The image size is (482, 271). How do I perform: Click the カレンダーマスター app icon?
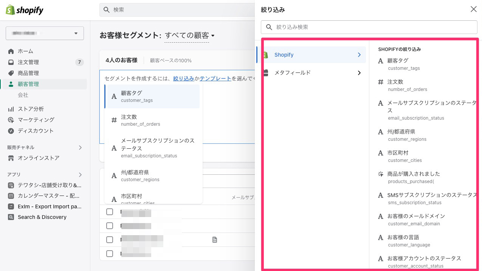coord(11,196)
